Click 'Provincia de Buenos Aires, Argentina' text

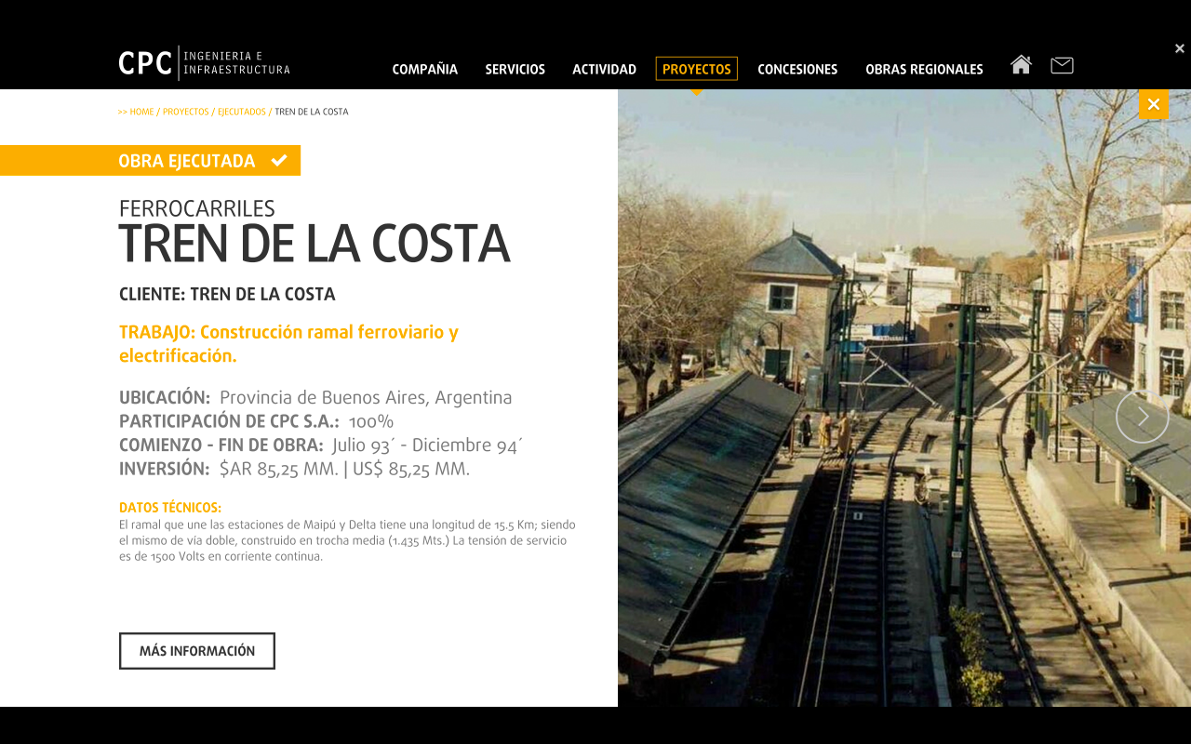point(366,398)
